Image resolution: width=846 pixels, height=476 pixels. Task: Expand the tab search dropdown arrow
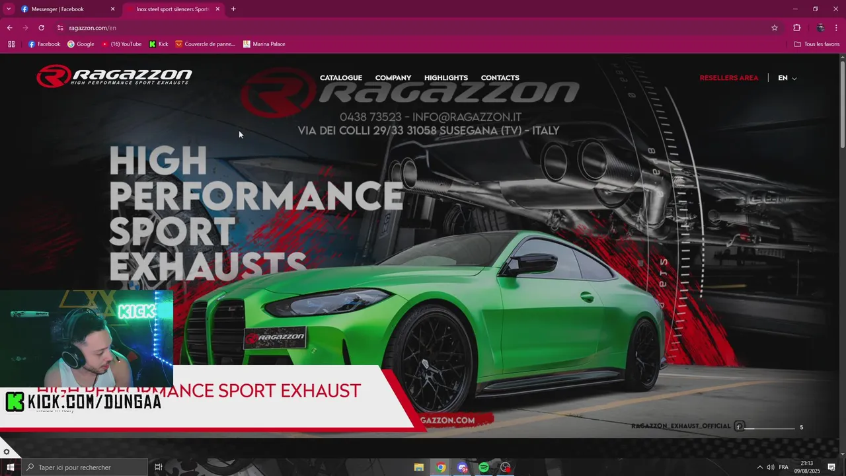click(x=9, y=9)
